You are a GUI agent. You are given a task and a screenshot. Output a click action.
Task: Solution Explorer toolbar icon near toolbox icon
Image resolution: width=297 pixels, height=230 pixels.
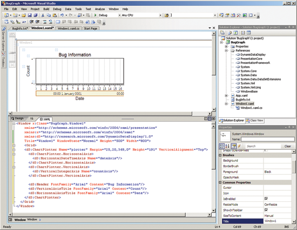(x=221, y=15)
